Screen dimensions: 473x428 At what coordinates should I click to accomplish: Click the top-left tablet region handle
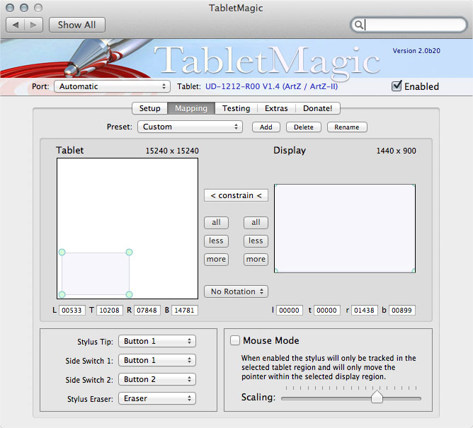pyautogui.click(x=62, y=253)
